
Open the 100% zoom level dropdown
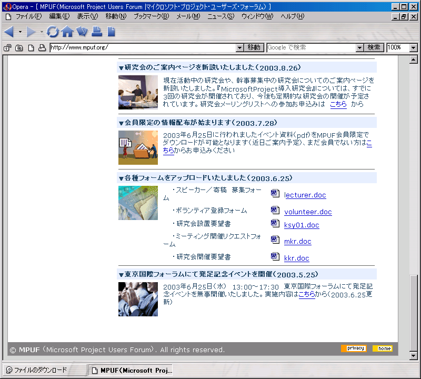tap(414, 48)
